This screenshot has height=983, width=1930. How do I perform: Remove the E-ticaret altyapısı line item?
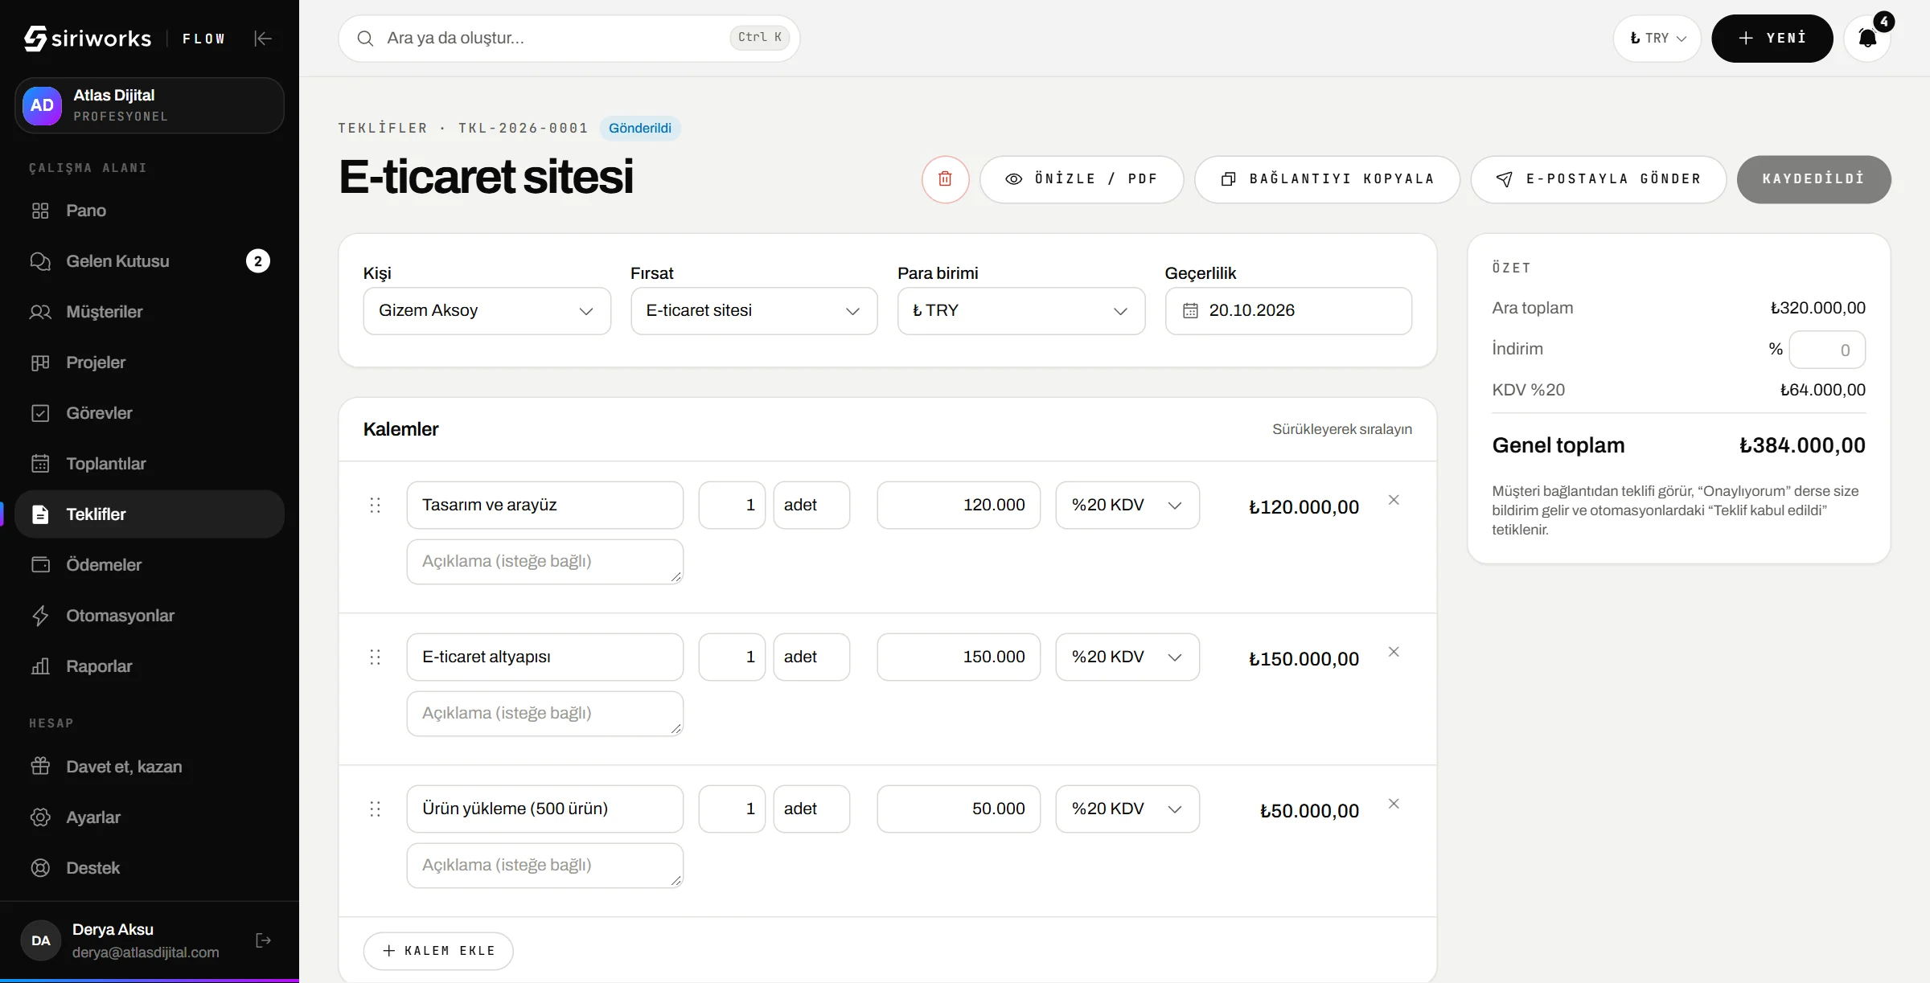[1394, 652]
